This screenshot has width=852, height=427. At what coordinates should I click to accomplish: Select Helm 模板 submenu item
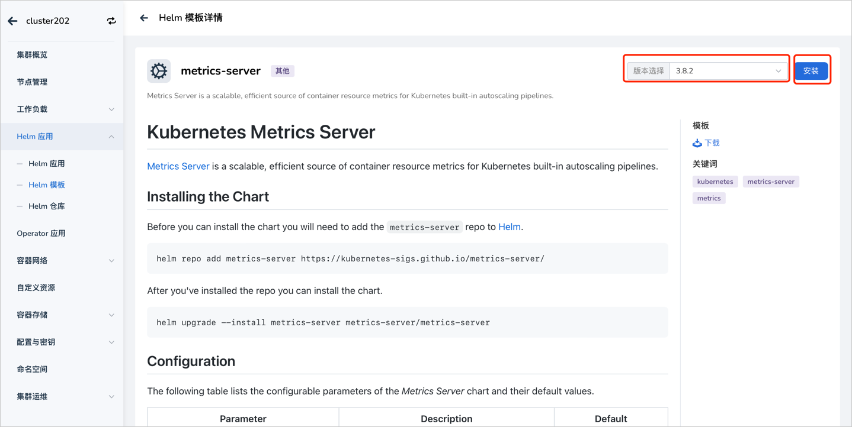coord(47,185)
